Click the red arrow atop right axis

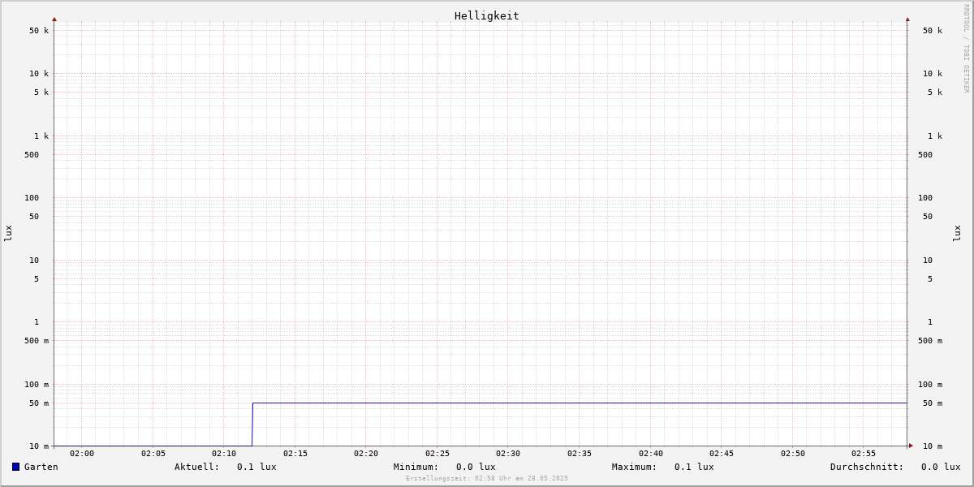click(x=907, y=19)
